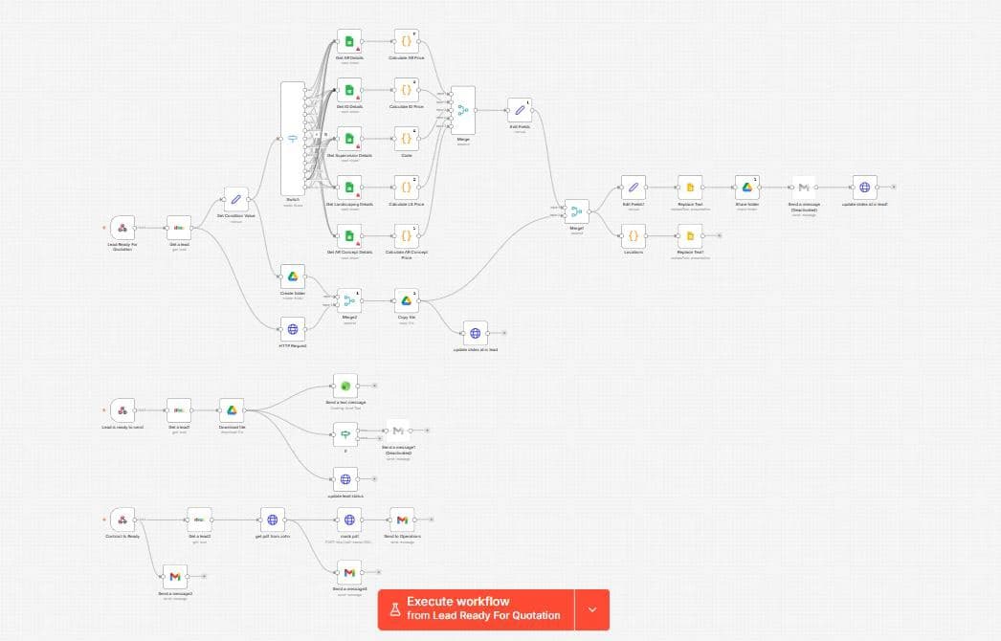Select the Lead Ready For Quotation webhook trigger node
1001x641 pixels.
(122, 228)
